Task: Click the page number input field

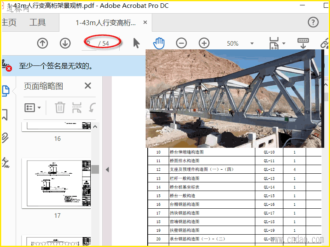Action: coord(89,44)
